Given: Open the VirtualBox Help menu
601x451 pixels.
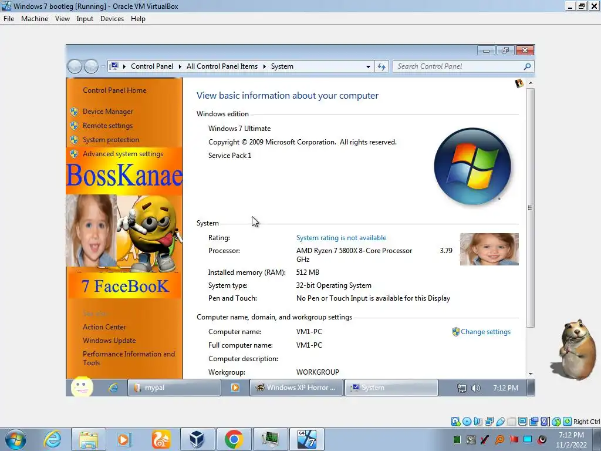Looking at the screenshot, I should click(138, 18).
